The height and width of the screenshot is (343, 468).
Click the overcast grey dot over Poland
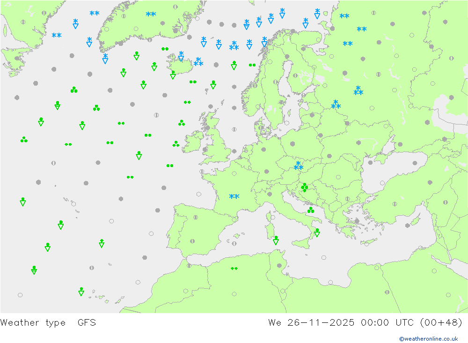tap(292, 144)
